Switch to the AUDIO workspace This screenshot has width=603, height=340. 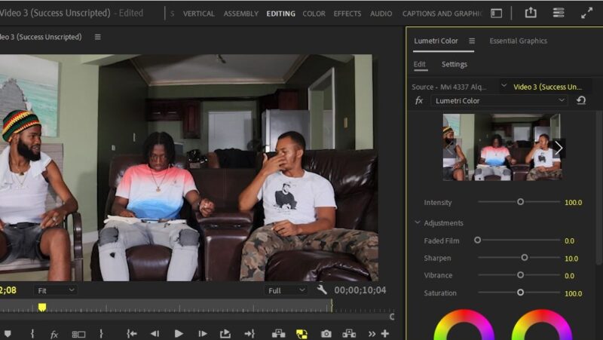[x=381, y=14]
